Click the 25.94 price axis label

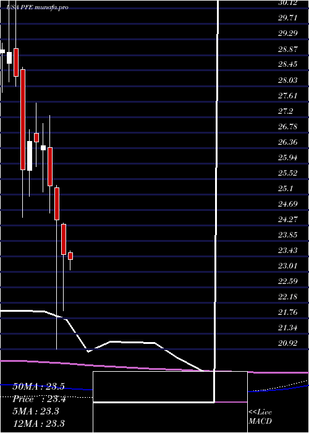(288, 157)
